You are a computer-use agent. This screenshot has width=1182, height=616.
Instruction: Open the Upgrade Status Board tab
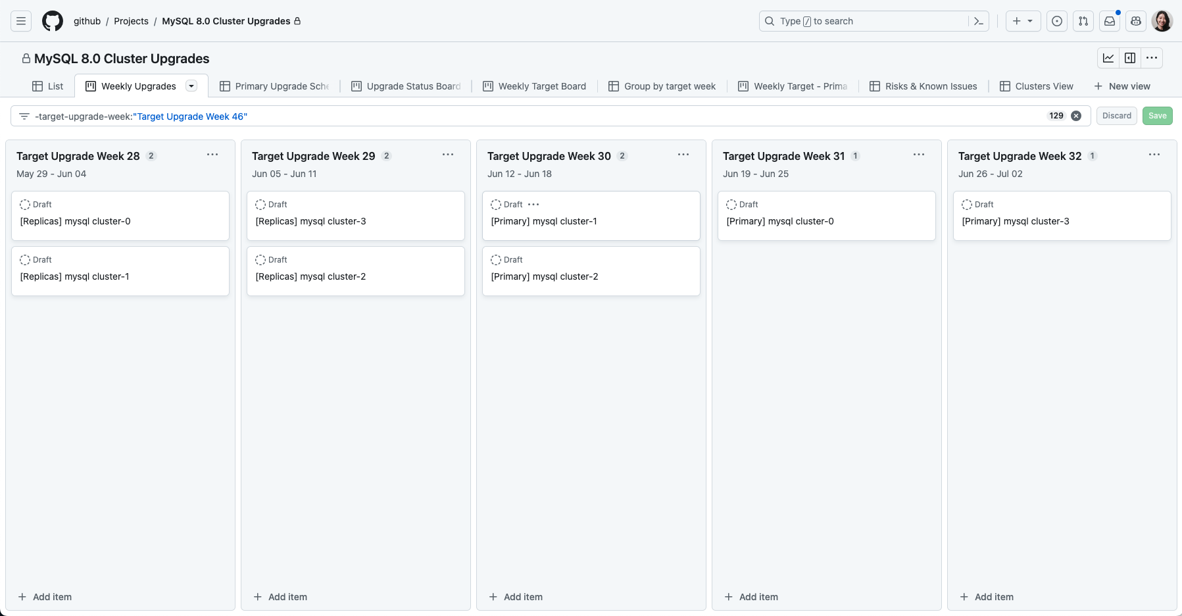click(x=406, y=86)
